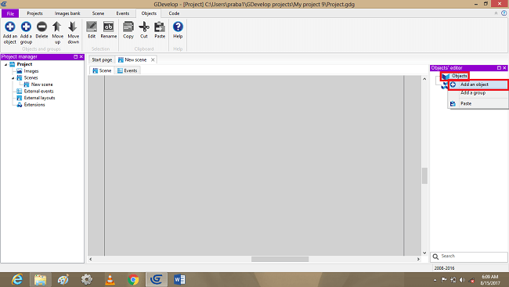Collapse the Scenes tree node
The width and height of the screenshot is (509, 287).
[13, 78]
